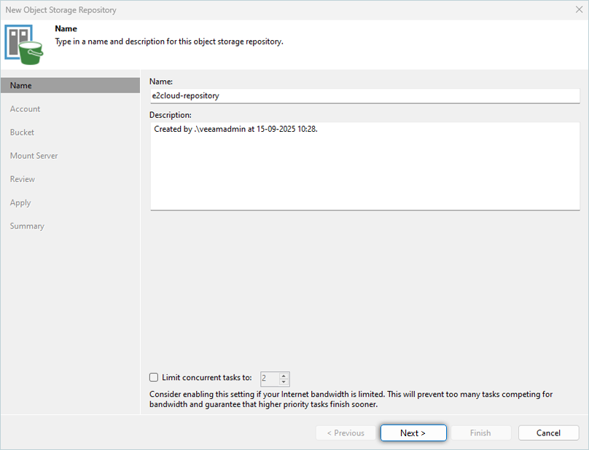
Task: Click the concurrent tasks number field
Action: [x=269, y=378]
